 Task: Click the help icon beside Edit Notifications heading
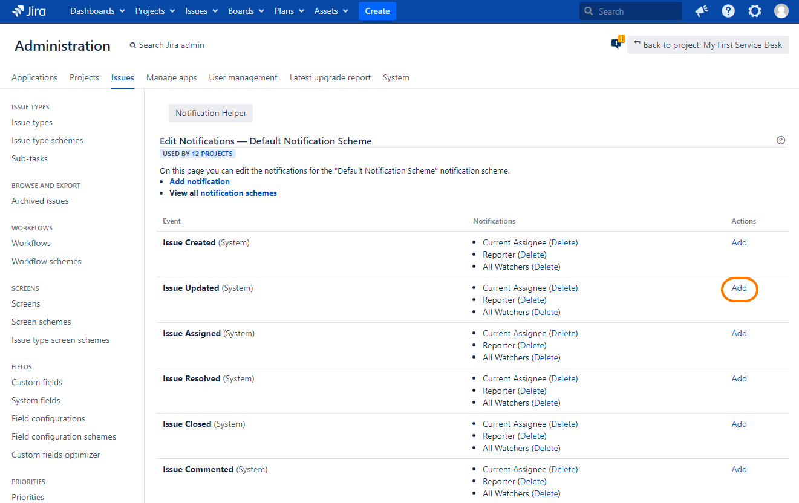coord(781,140)
